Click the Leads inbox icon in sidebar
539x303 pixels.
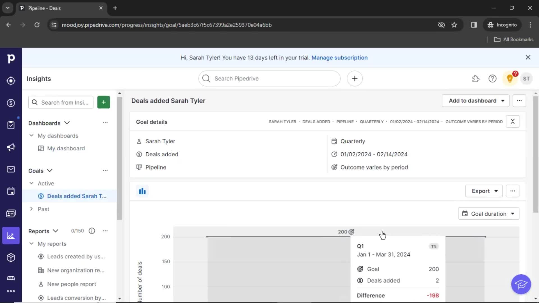(11, 81)
